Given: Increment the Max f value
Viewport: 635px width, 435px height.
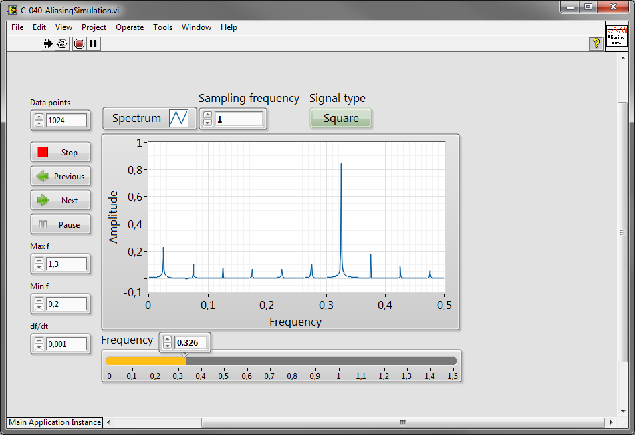Looking at the screenshot, I should [39, 261].
